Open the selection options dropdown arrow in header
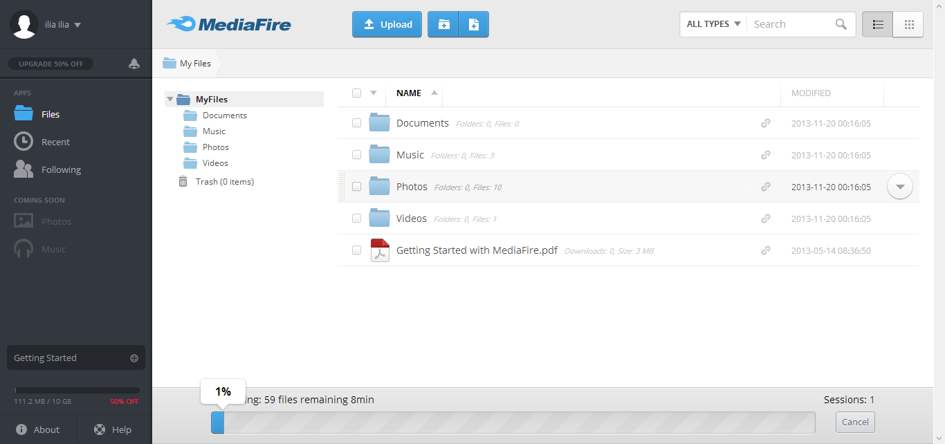Viewport: 945px width, 444px height. (x=374, y=93)
